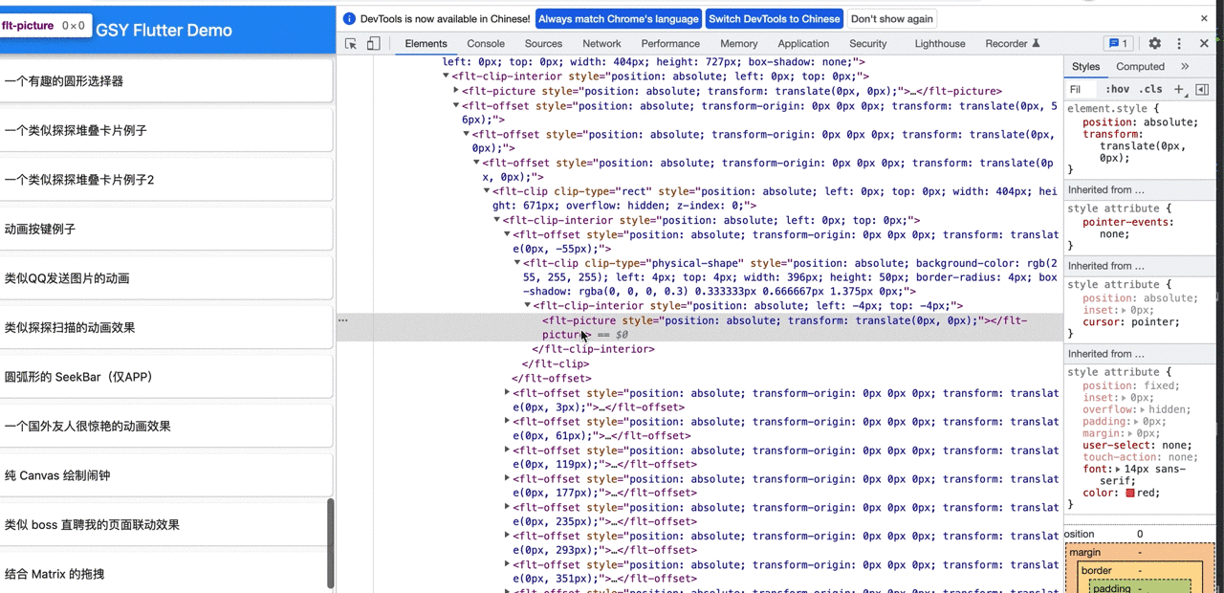This screenshot has height=593, width=1224.
Task: Toggle the computed styles sidebar icon
Action: (x=1202, y=89)
